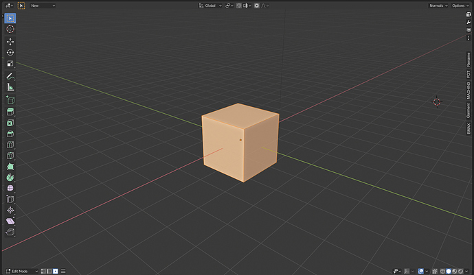
Task: Select the Scale tool
Action: click(x=10, y=63)
